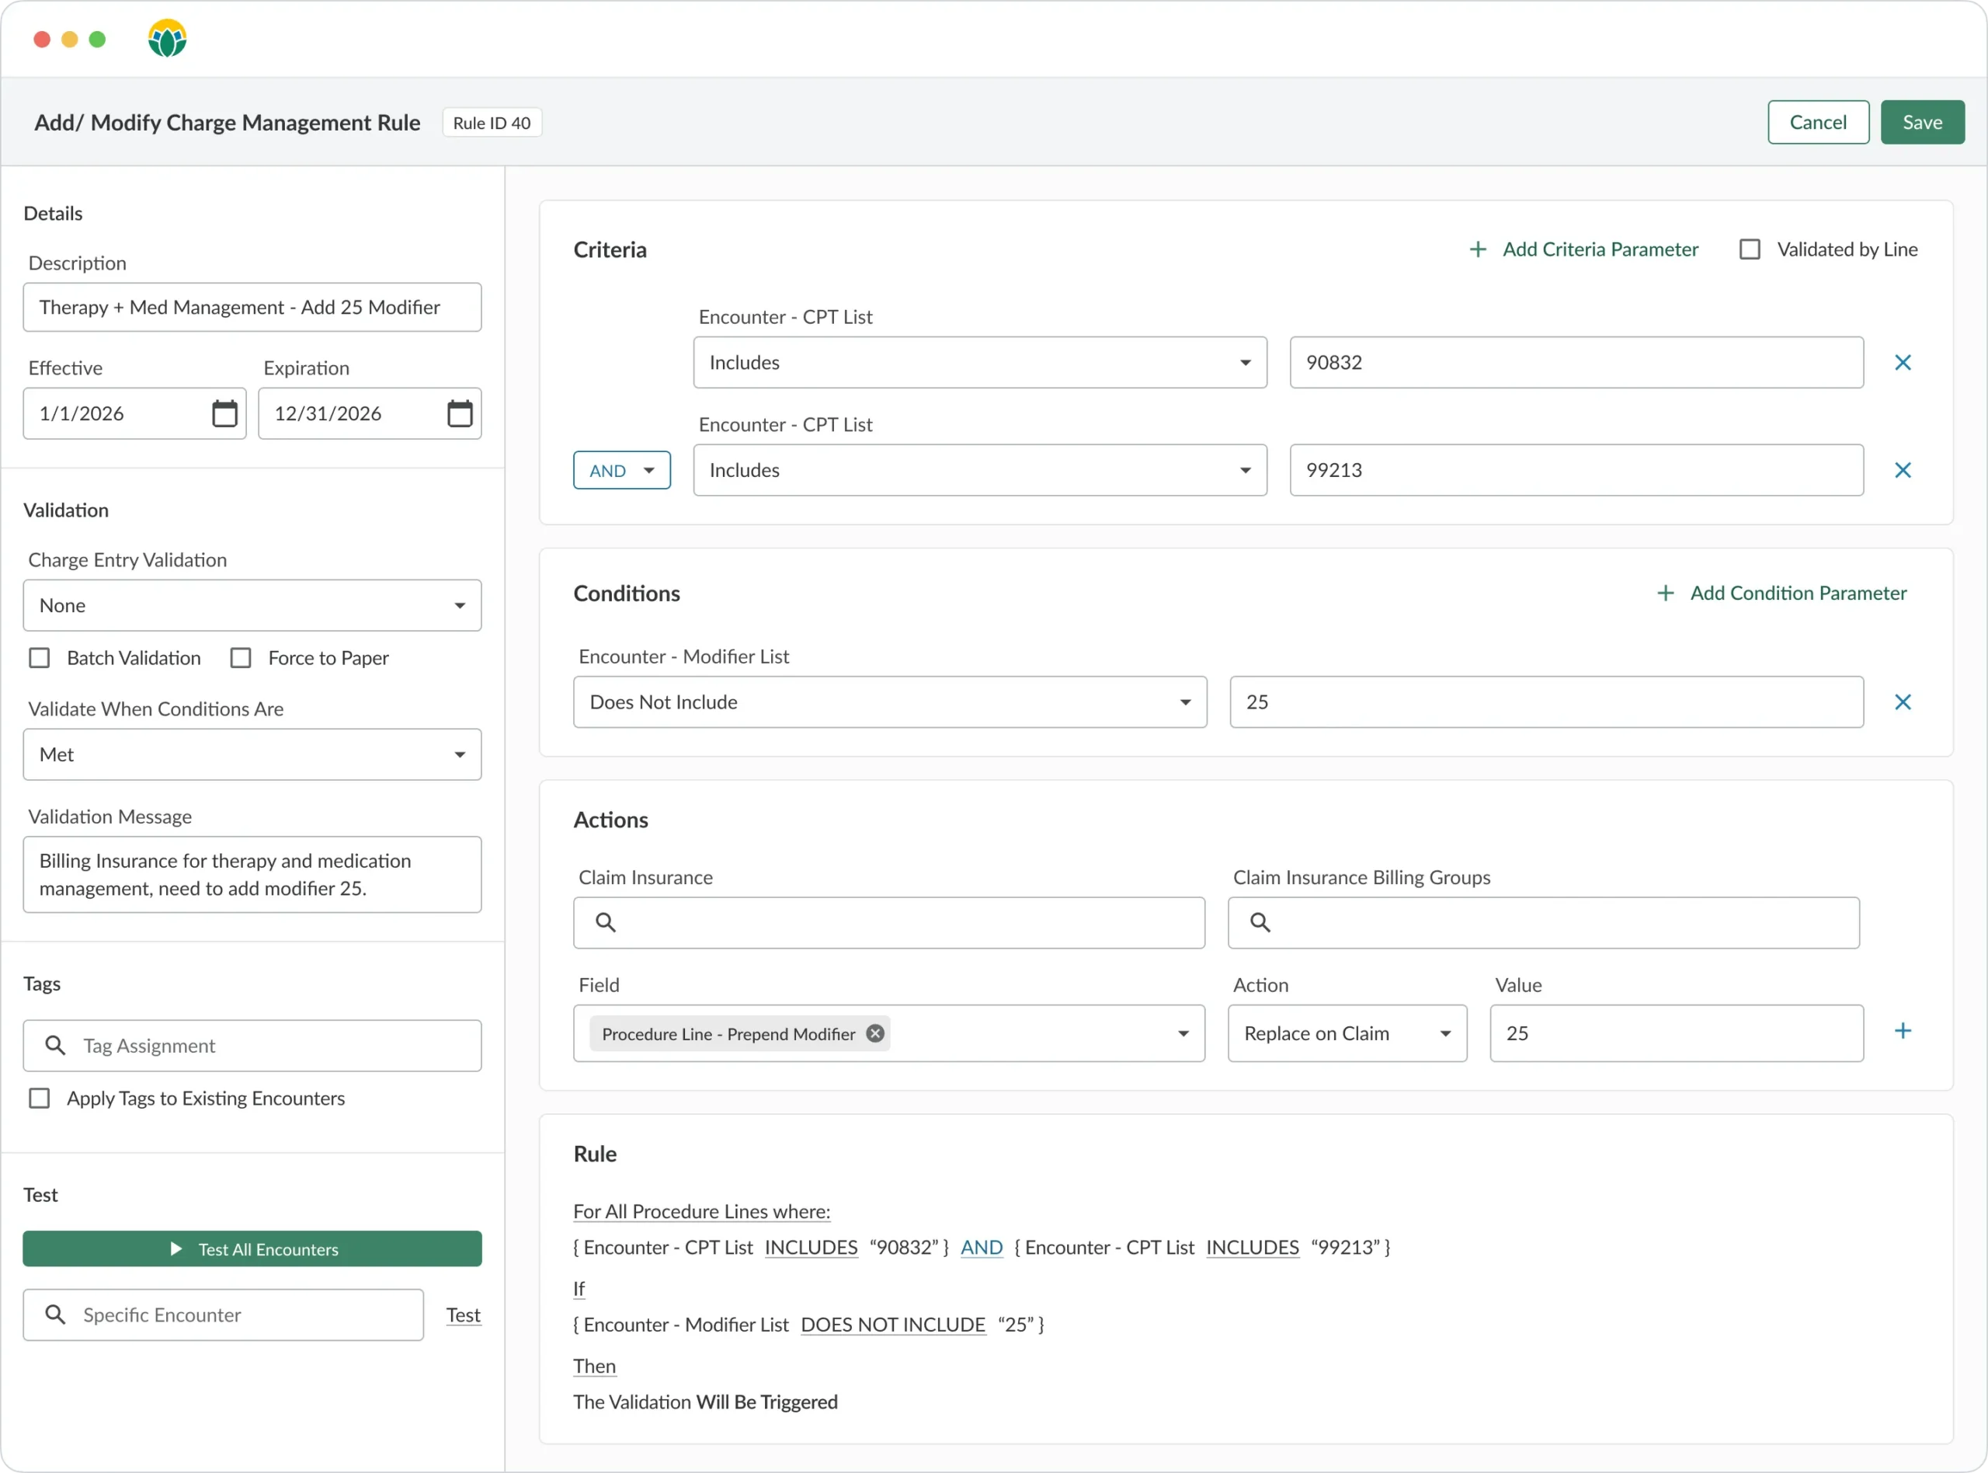Remove the 90832 criteria row

click(1903, 363)
